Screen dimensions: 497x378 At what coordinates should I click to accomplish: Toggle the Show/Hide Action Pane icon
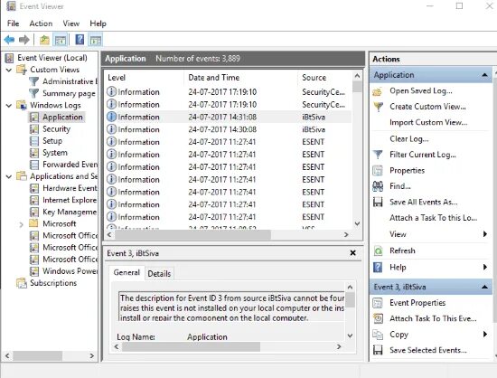[96, 40]
